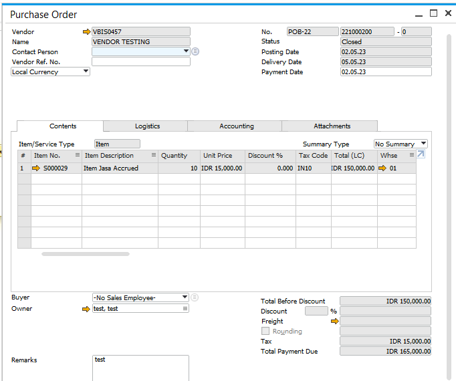Click Freight link arrow
This screenshot has height=381, width=456.
pyautogui.click(x=335, y=321)
